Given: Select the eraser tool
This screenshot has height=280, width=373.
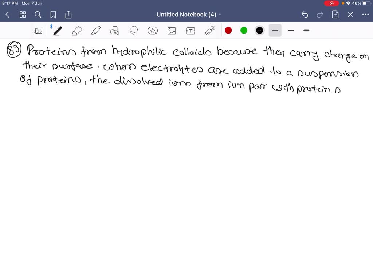Looking at the screenshot, I should (x=77, y=30).
